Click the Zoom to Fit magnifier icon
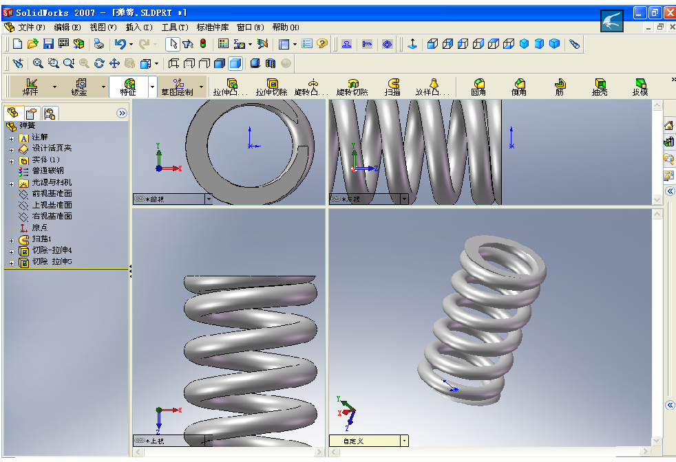 coord(38,64)
